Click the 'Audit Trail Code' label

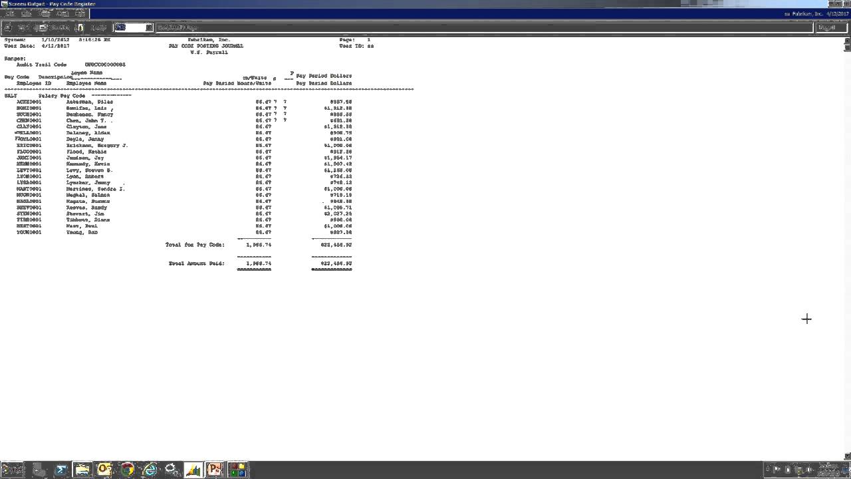[x=41, y=65]
